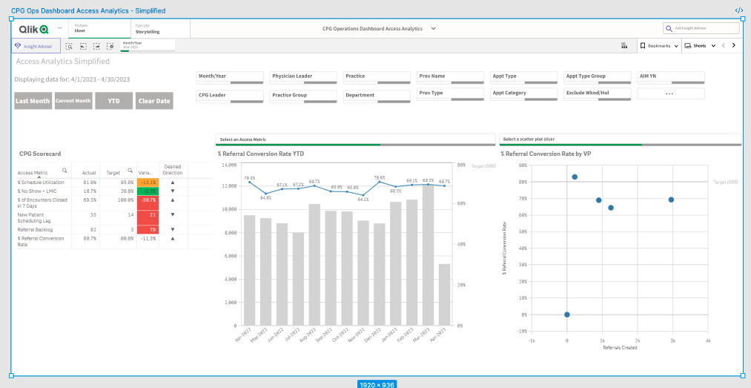This screenshot has width=751, height=388.
Task: Search the Target column
Action: click(x=129, y=170)
